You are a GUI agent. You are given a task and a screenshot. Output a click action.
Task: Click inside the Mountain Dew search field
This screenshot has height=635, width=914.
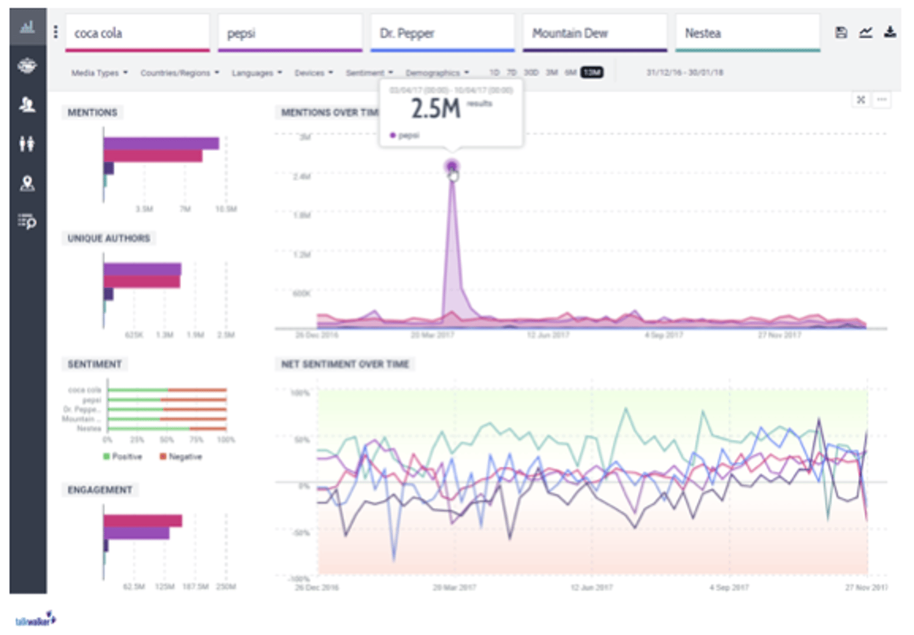click(595, 33)
